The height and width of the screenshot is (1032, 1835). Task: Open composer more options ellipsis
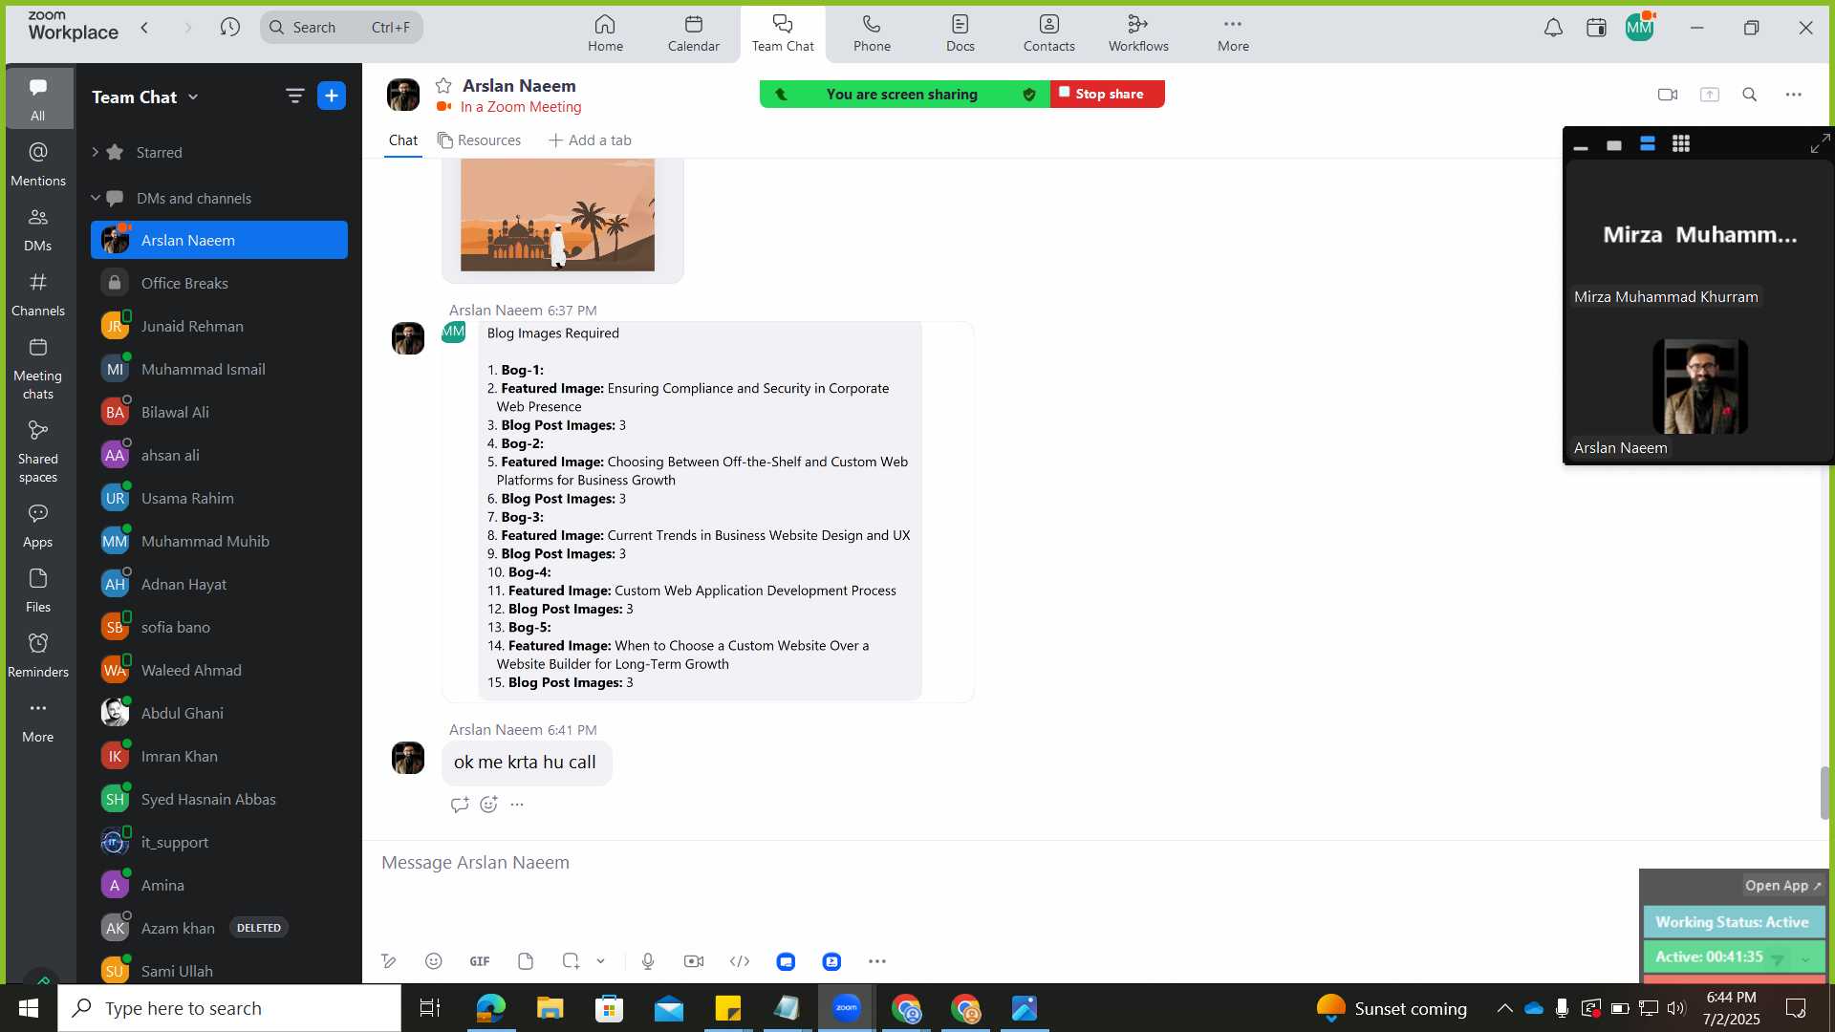click(x=877, y=961)
